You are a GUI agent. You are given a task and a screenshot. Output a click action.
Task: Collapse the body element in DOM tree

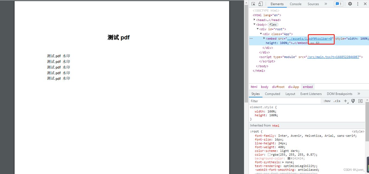click(x=254, y=24)
